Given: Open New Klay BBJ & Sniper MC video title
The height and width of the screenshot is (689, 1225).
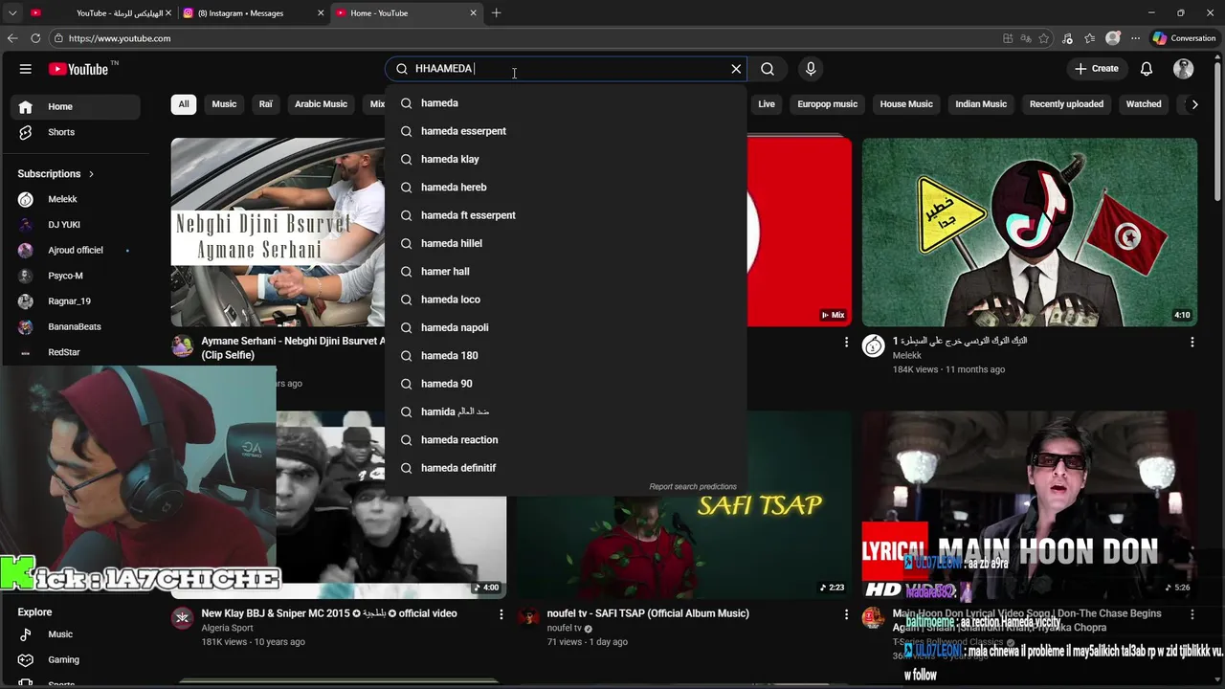Looking at the screenshot, I should tap(329, 613).
